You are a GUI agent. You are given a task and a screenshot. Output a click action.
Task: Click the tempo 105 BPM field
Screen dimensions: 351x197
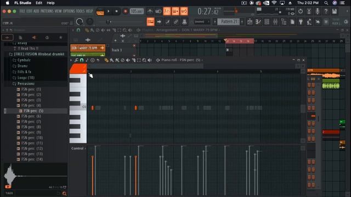click(x=137, y=11)
